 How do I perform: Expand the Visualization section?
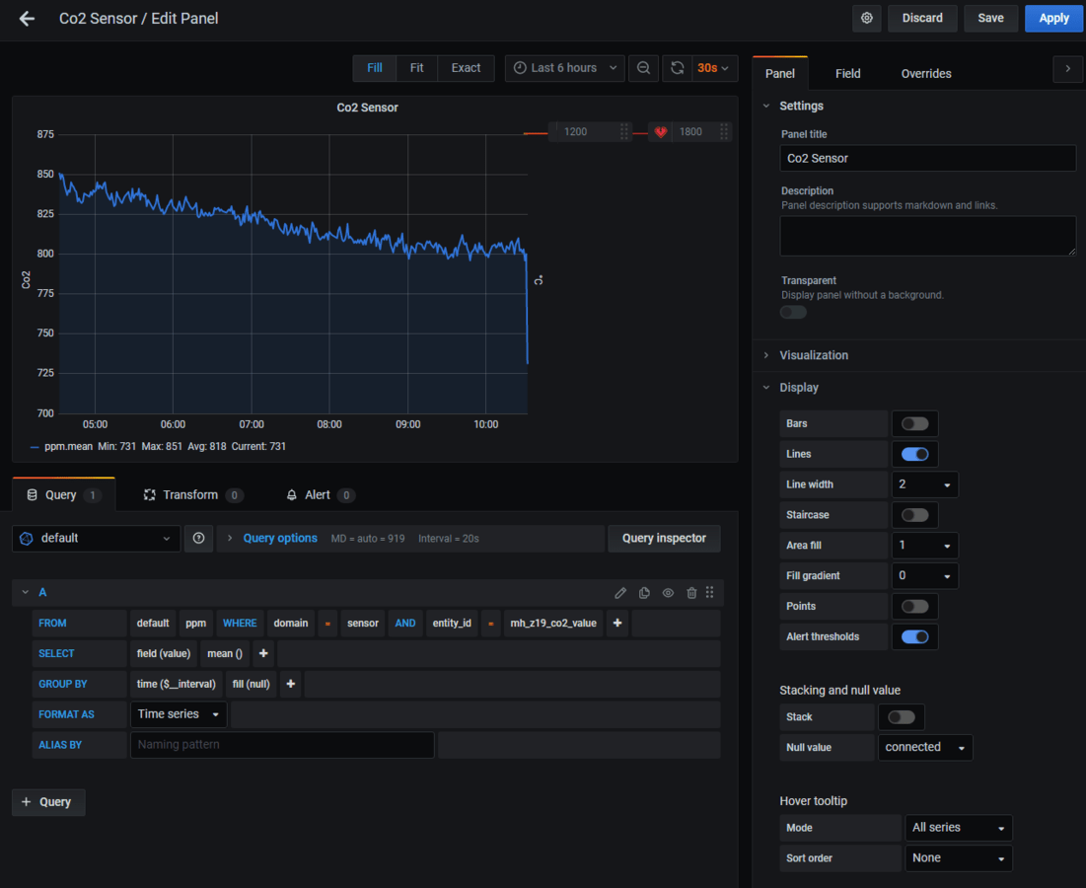click(x=813, y=355)
